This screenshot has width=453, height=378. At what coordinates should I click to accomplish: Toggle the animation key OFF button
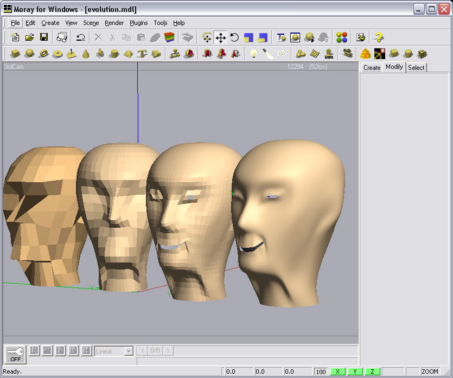coord(15,354)
